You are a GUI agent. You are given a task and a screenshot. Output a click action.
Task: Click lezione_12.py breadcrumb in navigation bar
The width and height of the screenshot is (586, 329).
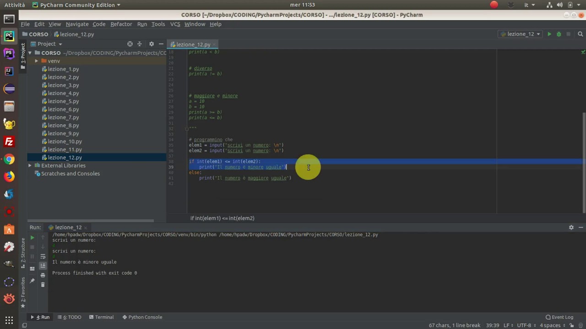(74, 34)
